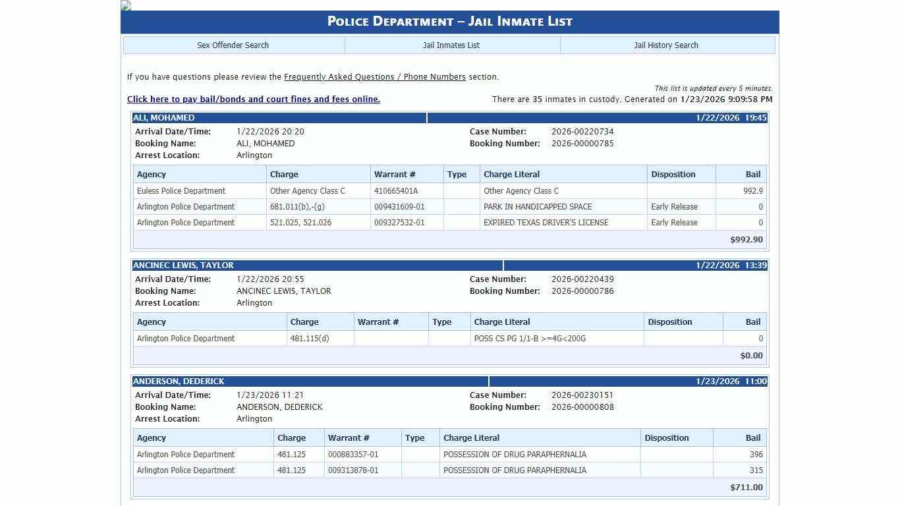Switch to the Jail Inmates List tab

tap(451, 45)
